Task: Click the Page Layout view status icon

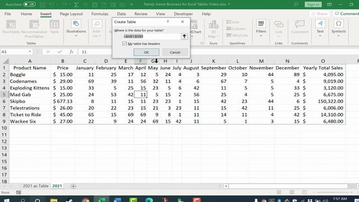Action: tap(292, 192)
